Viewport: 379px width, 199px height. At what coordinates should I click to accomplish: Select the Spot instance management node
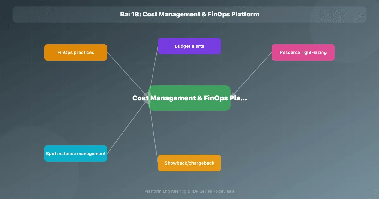[76, 154]
